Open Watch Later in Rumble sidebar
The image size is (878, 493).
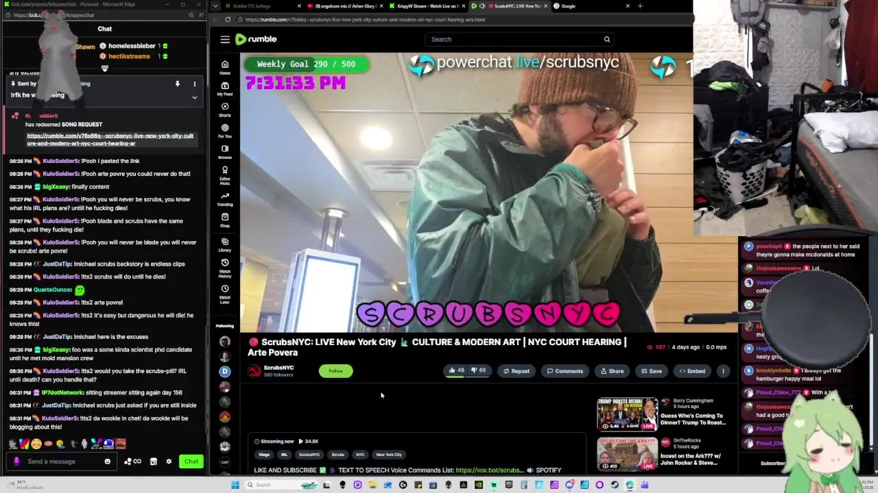[225, 294]
